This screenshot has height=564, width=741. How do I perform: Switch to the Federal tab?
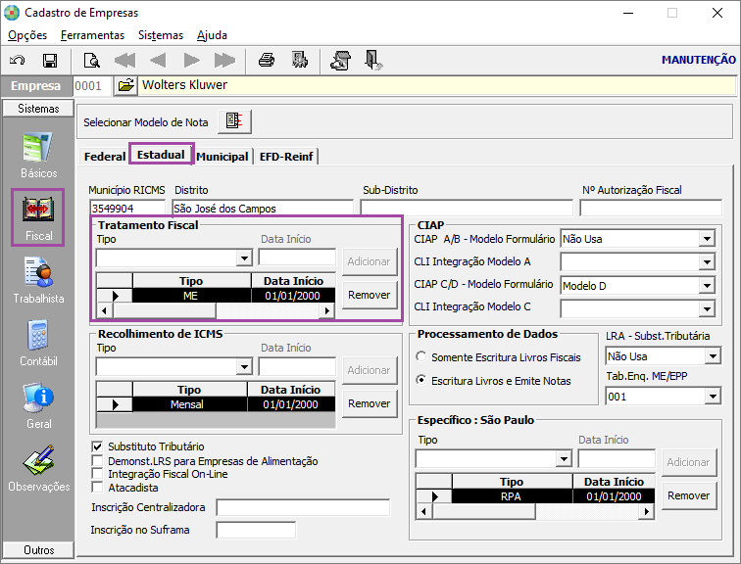105,157
